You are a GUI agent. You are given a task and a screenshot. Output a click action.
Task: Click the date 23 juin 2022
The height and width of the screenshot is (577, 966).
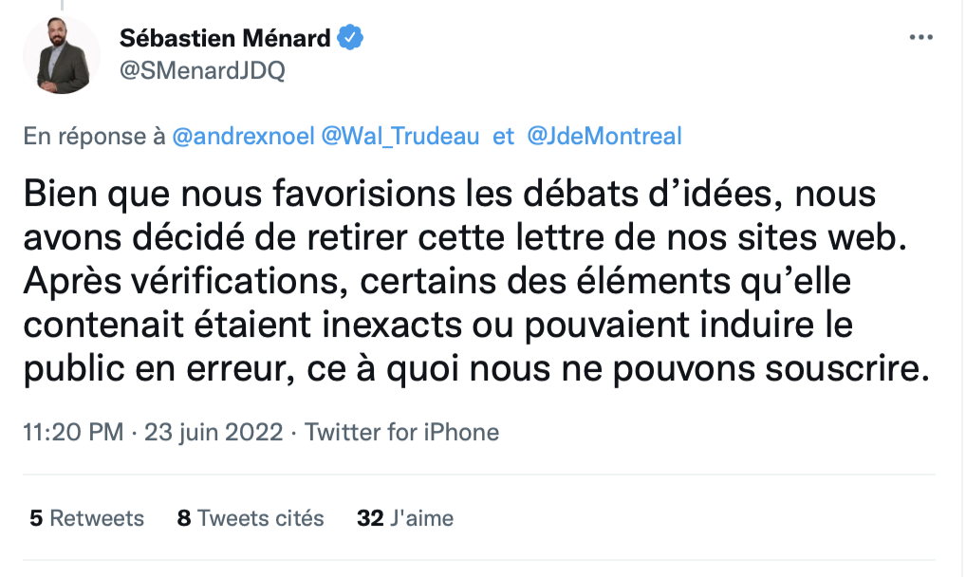tap(214, 432)
